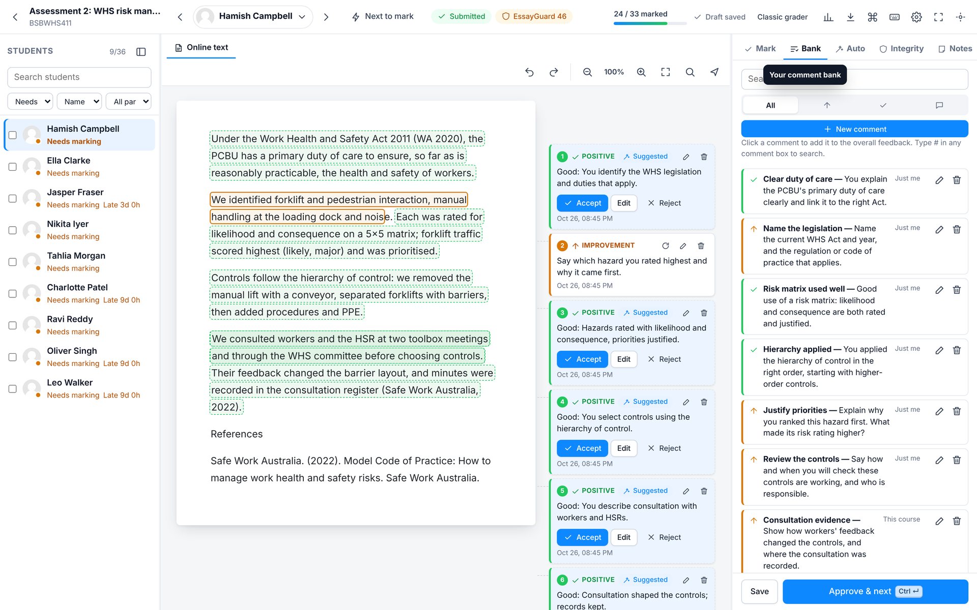This screenshot has height=610, width=977.
Task: Go to previous student chevron
Action: [x=180, y=17]
